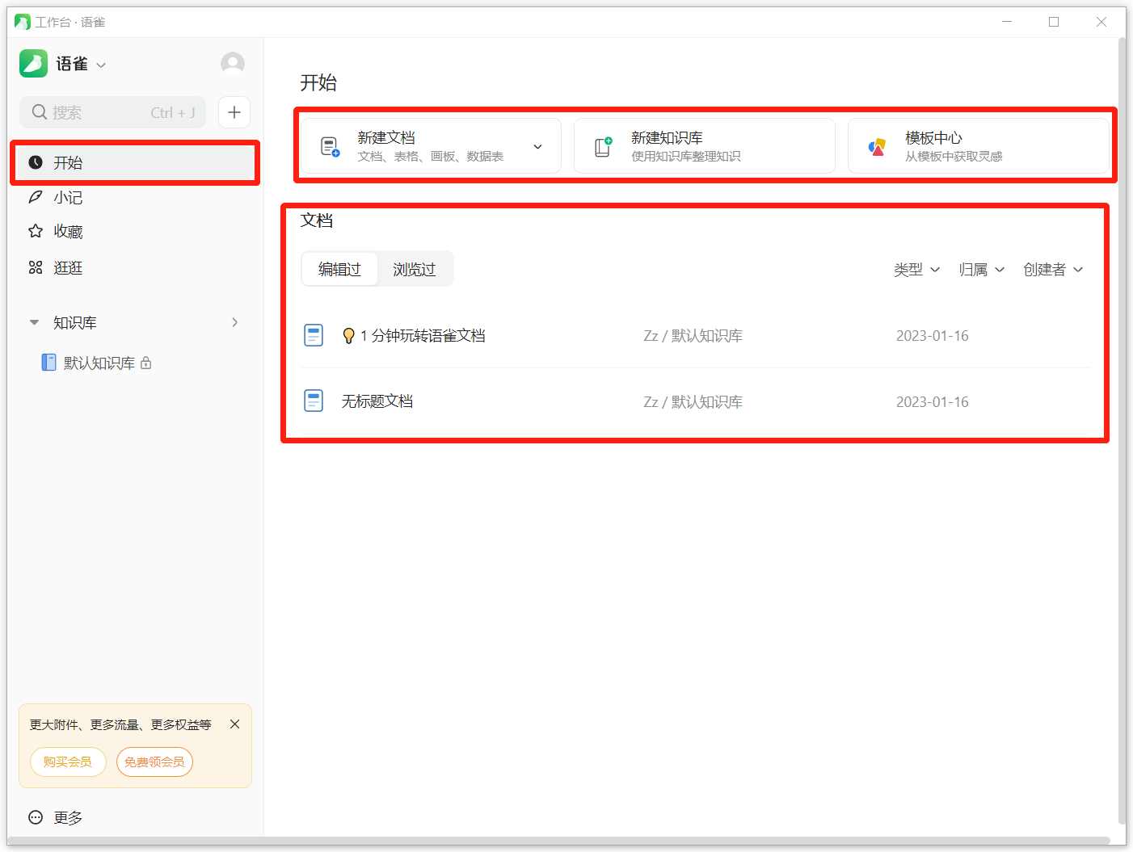
Task: Click the search magnifier icon
Action: pos(39,112)
